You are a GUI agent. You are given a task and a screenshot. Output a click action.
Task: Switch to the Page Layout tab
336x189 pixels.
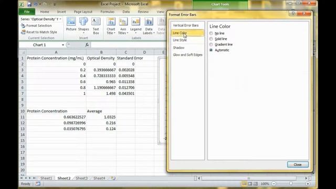click(x=83, y=12)
